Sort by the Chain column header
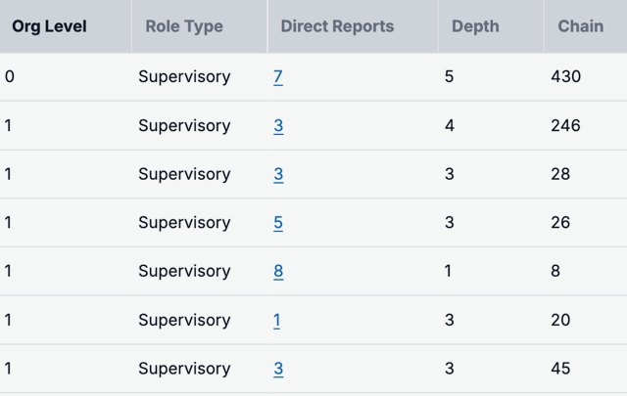627x396 pixels. 581,26
